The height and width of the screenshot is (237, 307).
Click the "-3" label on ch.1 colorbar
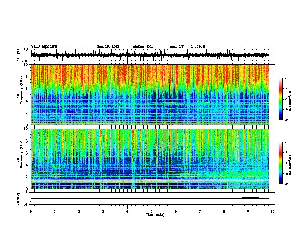point(286,78)
